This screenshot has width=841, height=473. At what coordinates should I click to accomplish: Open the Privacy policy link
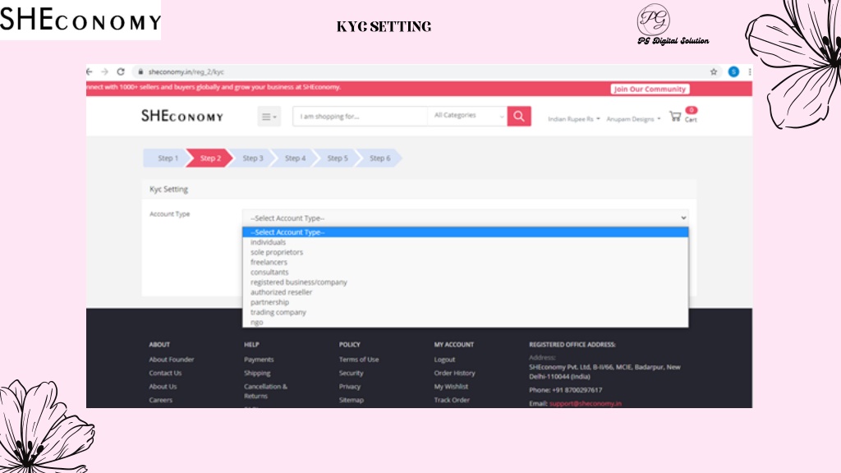350,387
